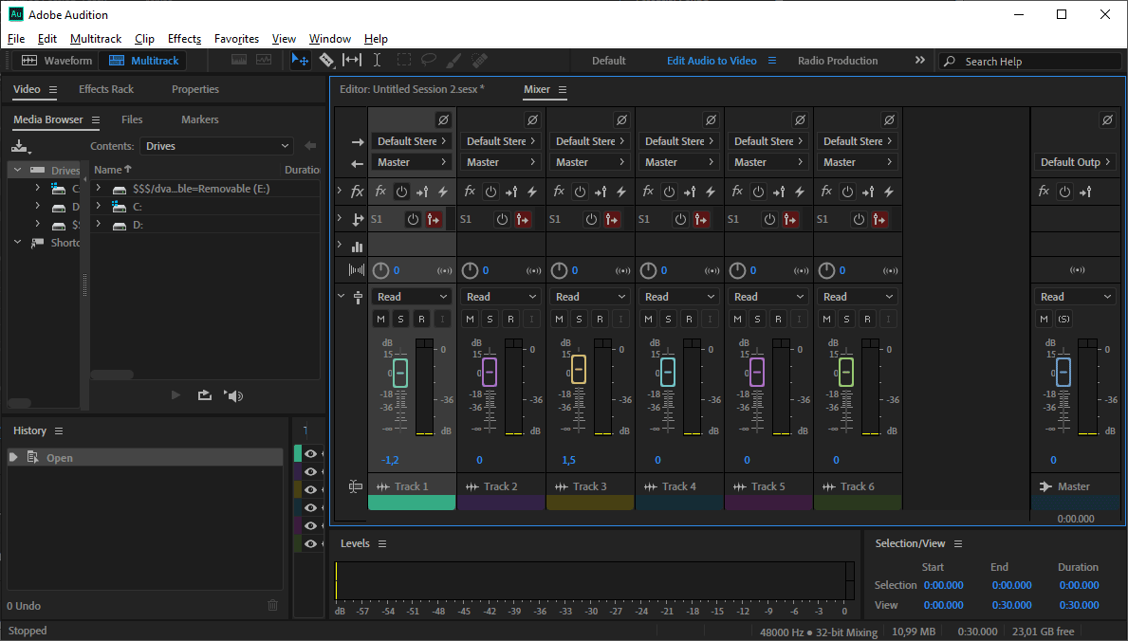
Task: Click the Master volume fader handle
Action: [1063, 373]
